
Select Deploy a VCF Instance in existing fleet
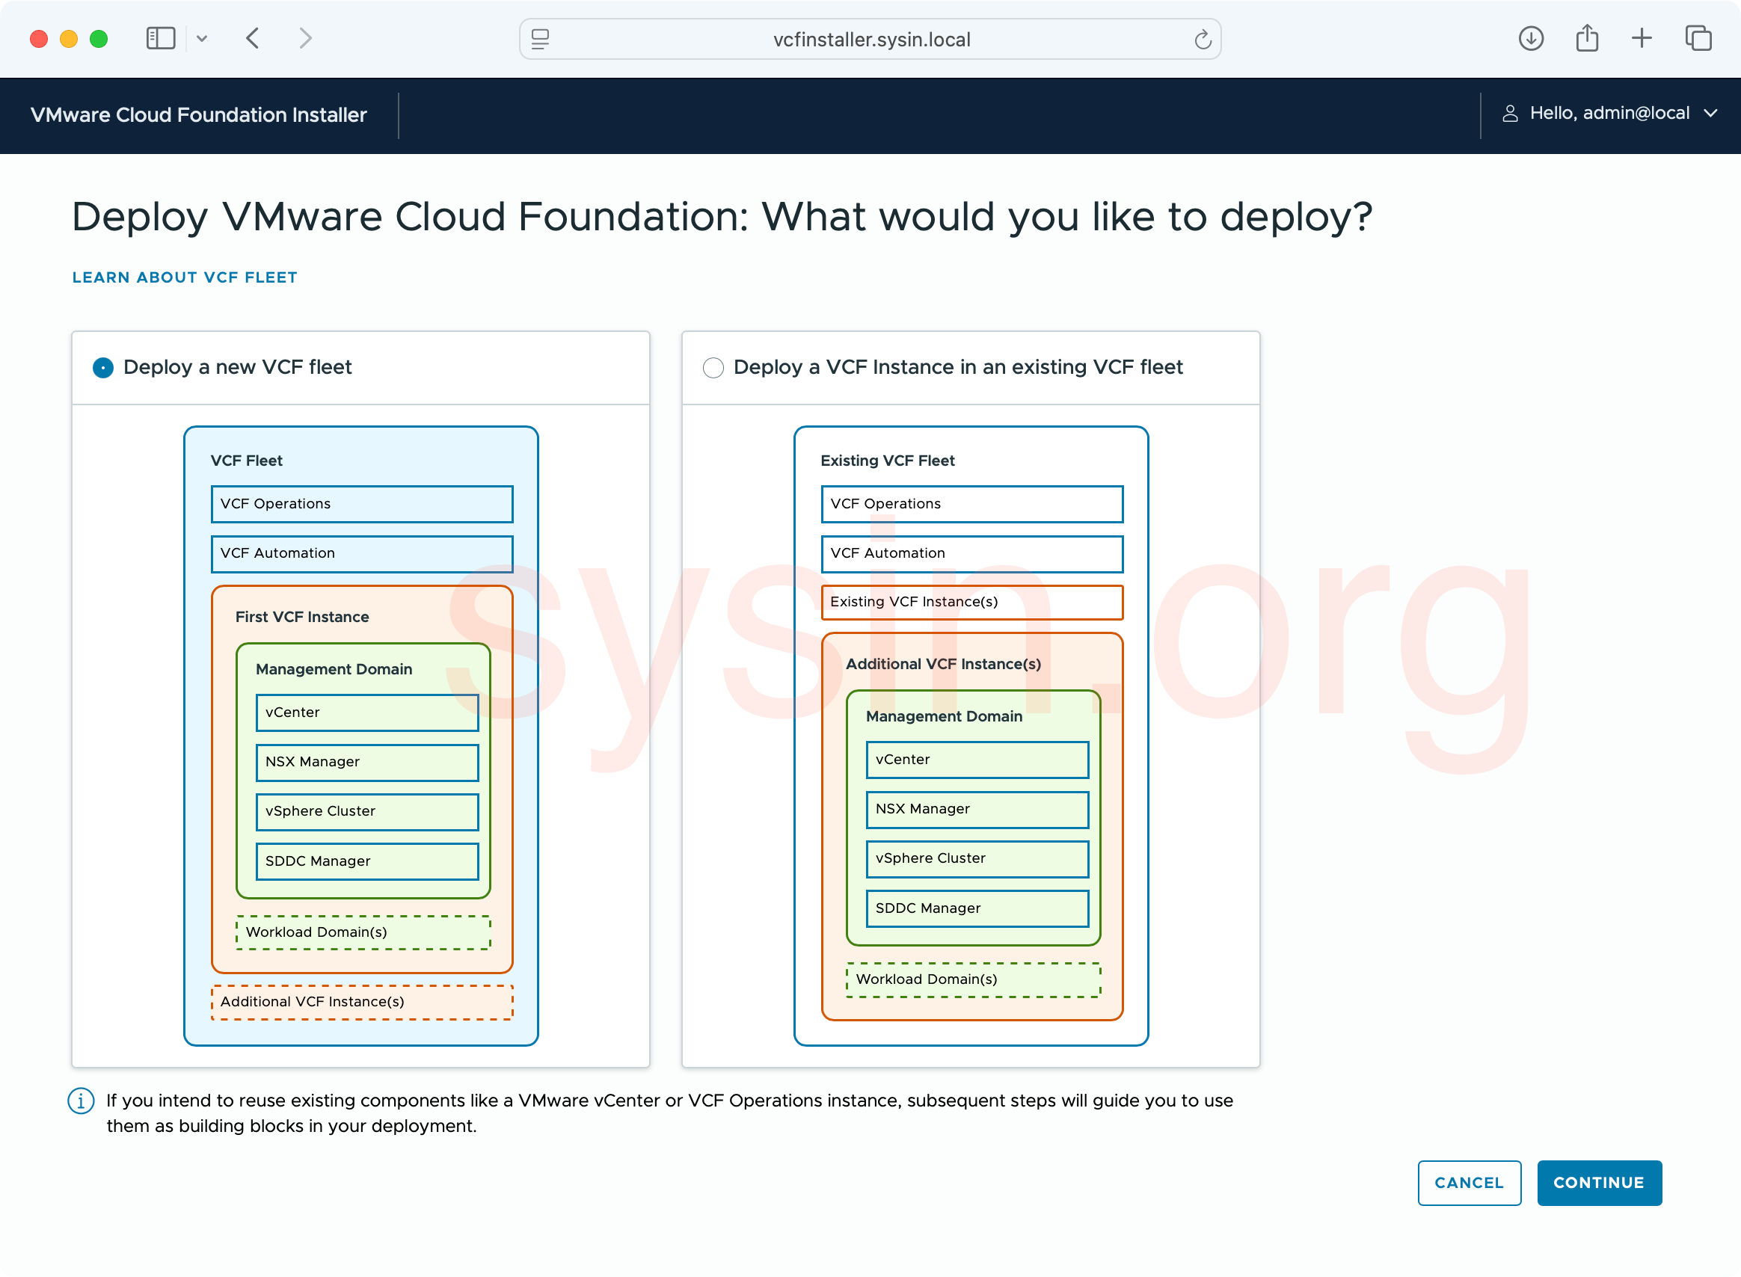[713, 367]
